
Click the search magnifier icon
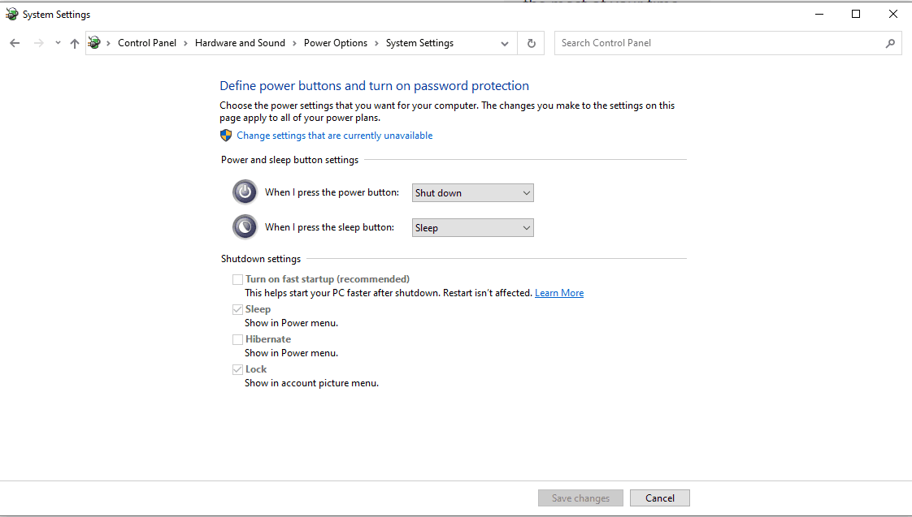(x=890, y=43)
